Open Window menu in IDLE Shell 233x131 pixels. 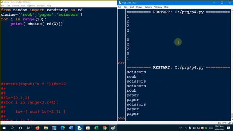click(x=158, y=7)
